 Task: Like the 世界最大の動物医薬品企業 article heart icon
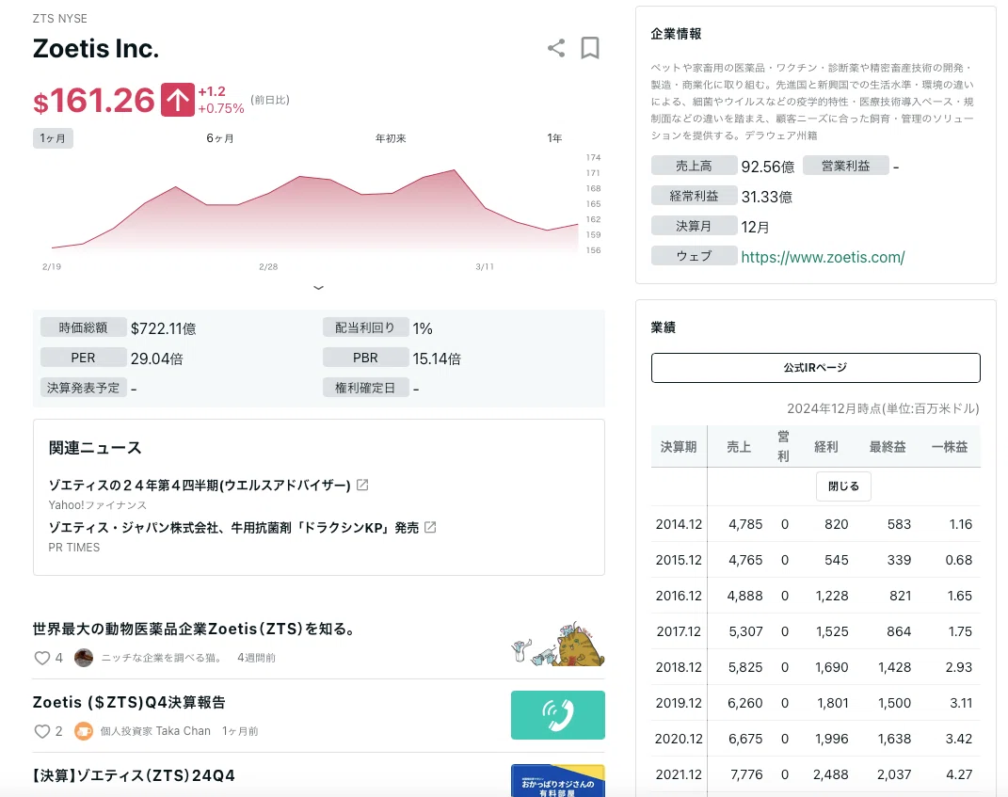coord(41,658)
